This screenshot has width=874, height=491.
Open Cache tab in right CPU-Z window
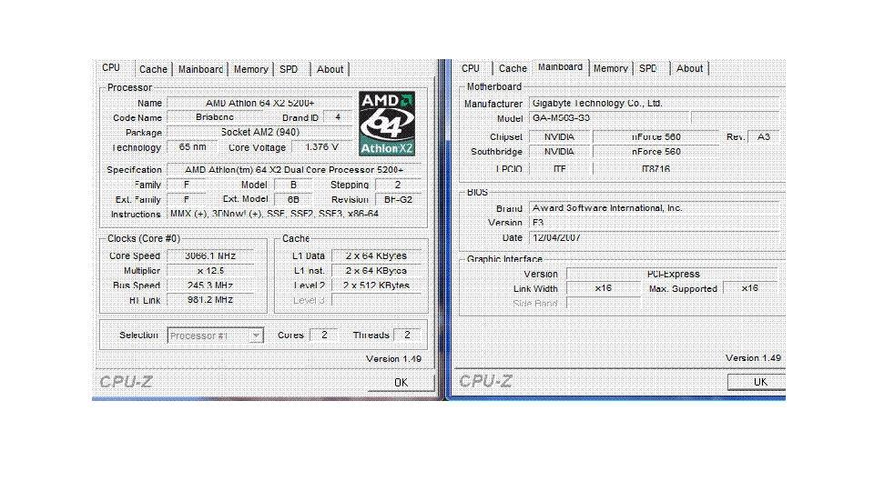513,68
